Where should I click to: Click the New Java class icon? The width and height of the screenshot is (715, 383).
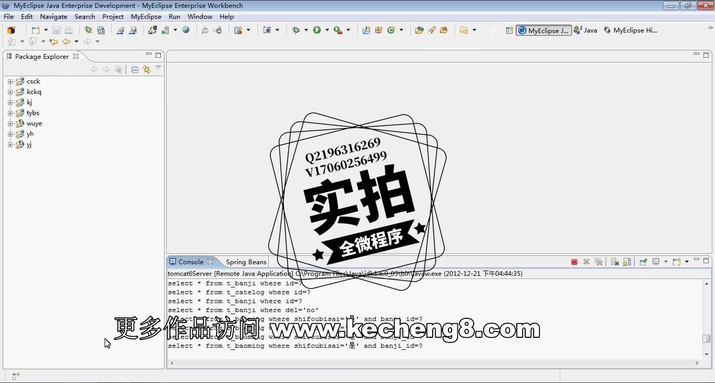(391, 30)
